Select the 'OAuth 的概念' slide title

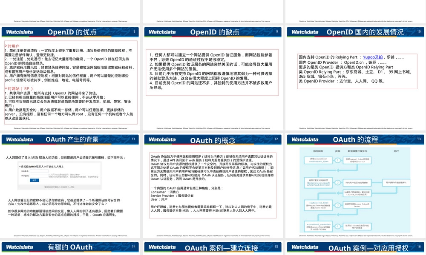click(213, 140)
